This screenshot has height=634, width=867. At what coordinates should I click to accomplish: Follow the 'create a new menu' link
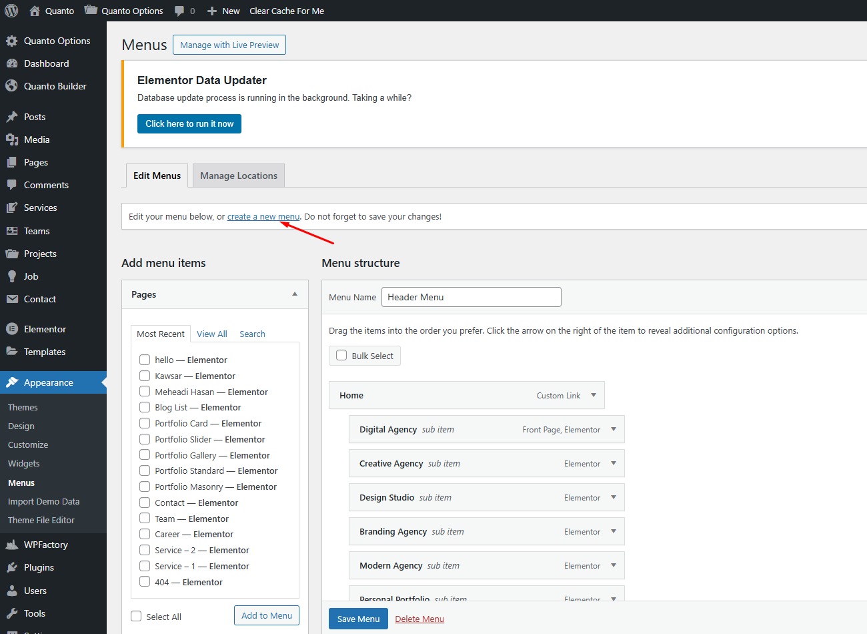pos(263,216)
